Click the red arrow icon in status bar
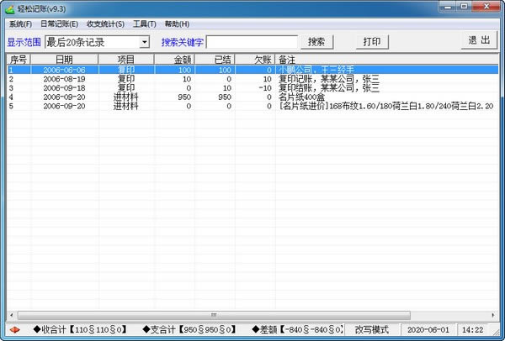The image size is (505, 341). pos(13,329)
